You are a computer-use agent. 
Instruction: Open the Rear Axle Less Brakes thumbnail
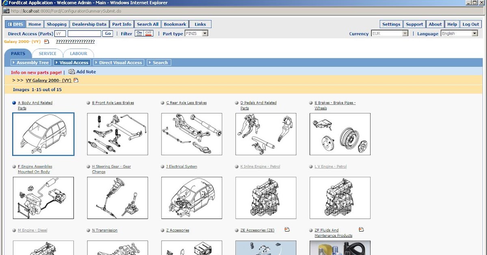[x=192, y=134]
